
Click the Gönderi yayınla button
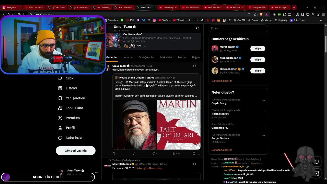pyautogui.click(x=76, y=151)
